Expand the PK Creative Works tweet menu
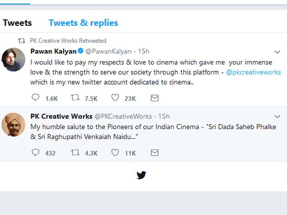The width and height of the screenshot is (287, 215). [277, 117]
